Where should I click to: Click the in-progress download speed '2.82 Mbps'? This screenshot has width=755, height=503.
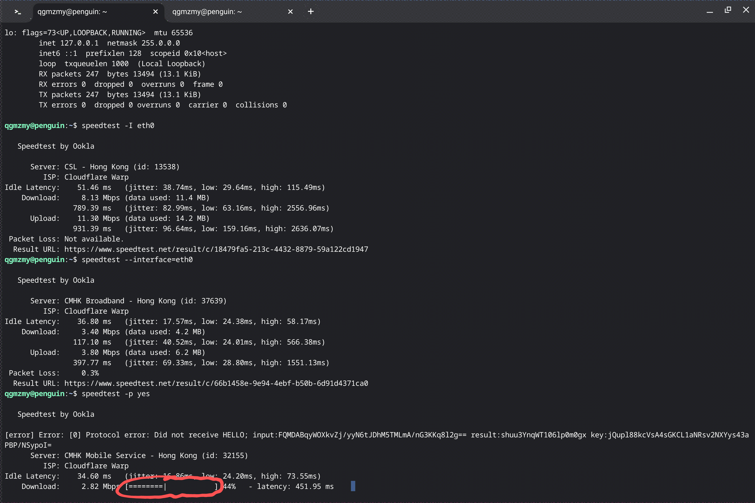(100, 487)
